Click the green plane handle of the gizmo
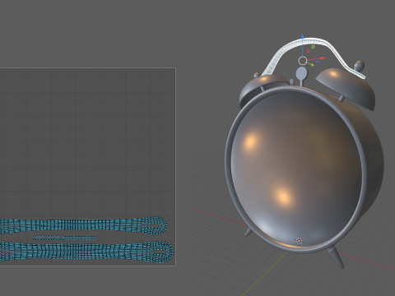The width and height of the screenshot is (395, 296). point(313,47)
